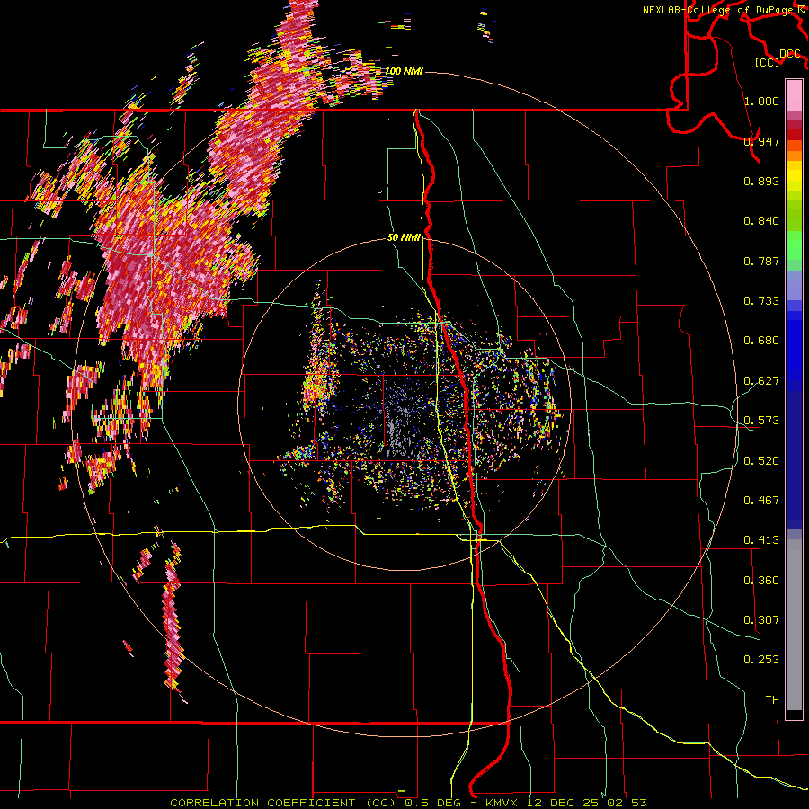Click the 0.307 scale value

tap(761, 620)
